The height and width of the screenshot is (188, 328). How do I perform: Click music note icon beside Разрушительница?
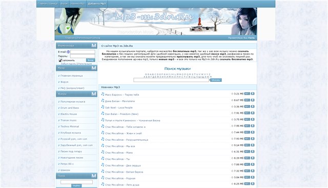102,139
